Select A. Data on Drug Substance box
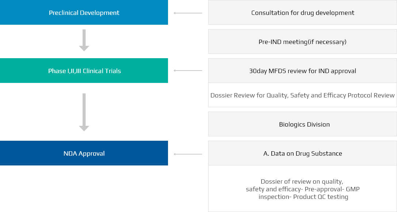Image resolution: width=397 pixels, height=212 pixels. [x=302, y=153]
